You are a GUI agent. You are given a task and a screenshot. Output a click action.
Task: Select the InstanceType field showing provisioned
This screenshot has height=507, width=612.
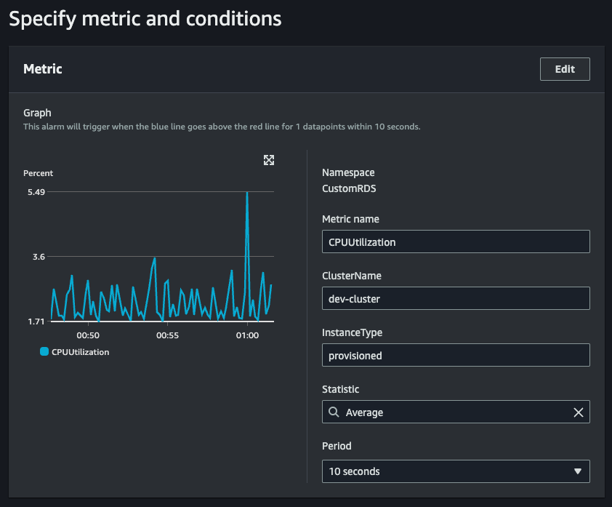click(x=455, y=356)
